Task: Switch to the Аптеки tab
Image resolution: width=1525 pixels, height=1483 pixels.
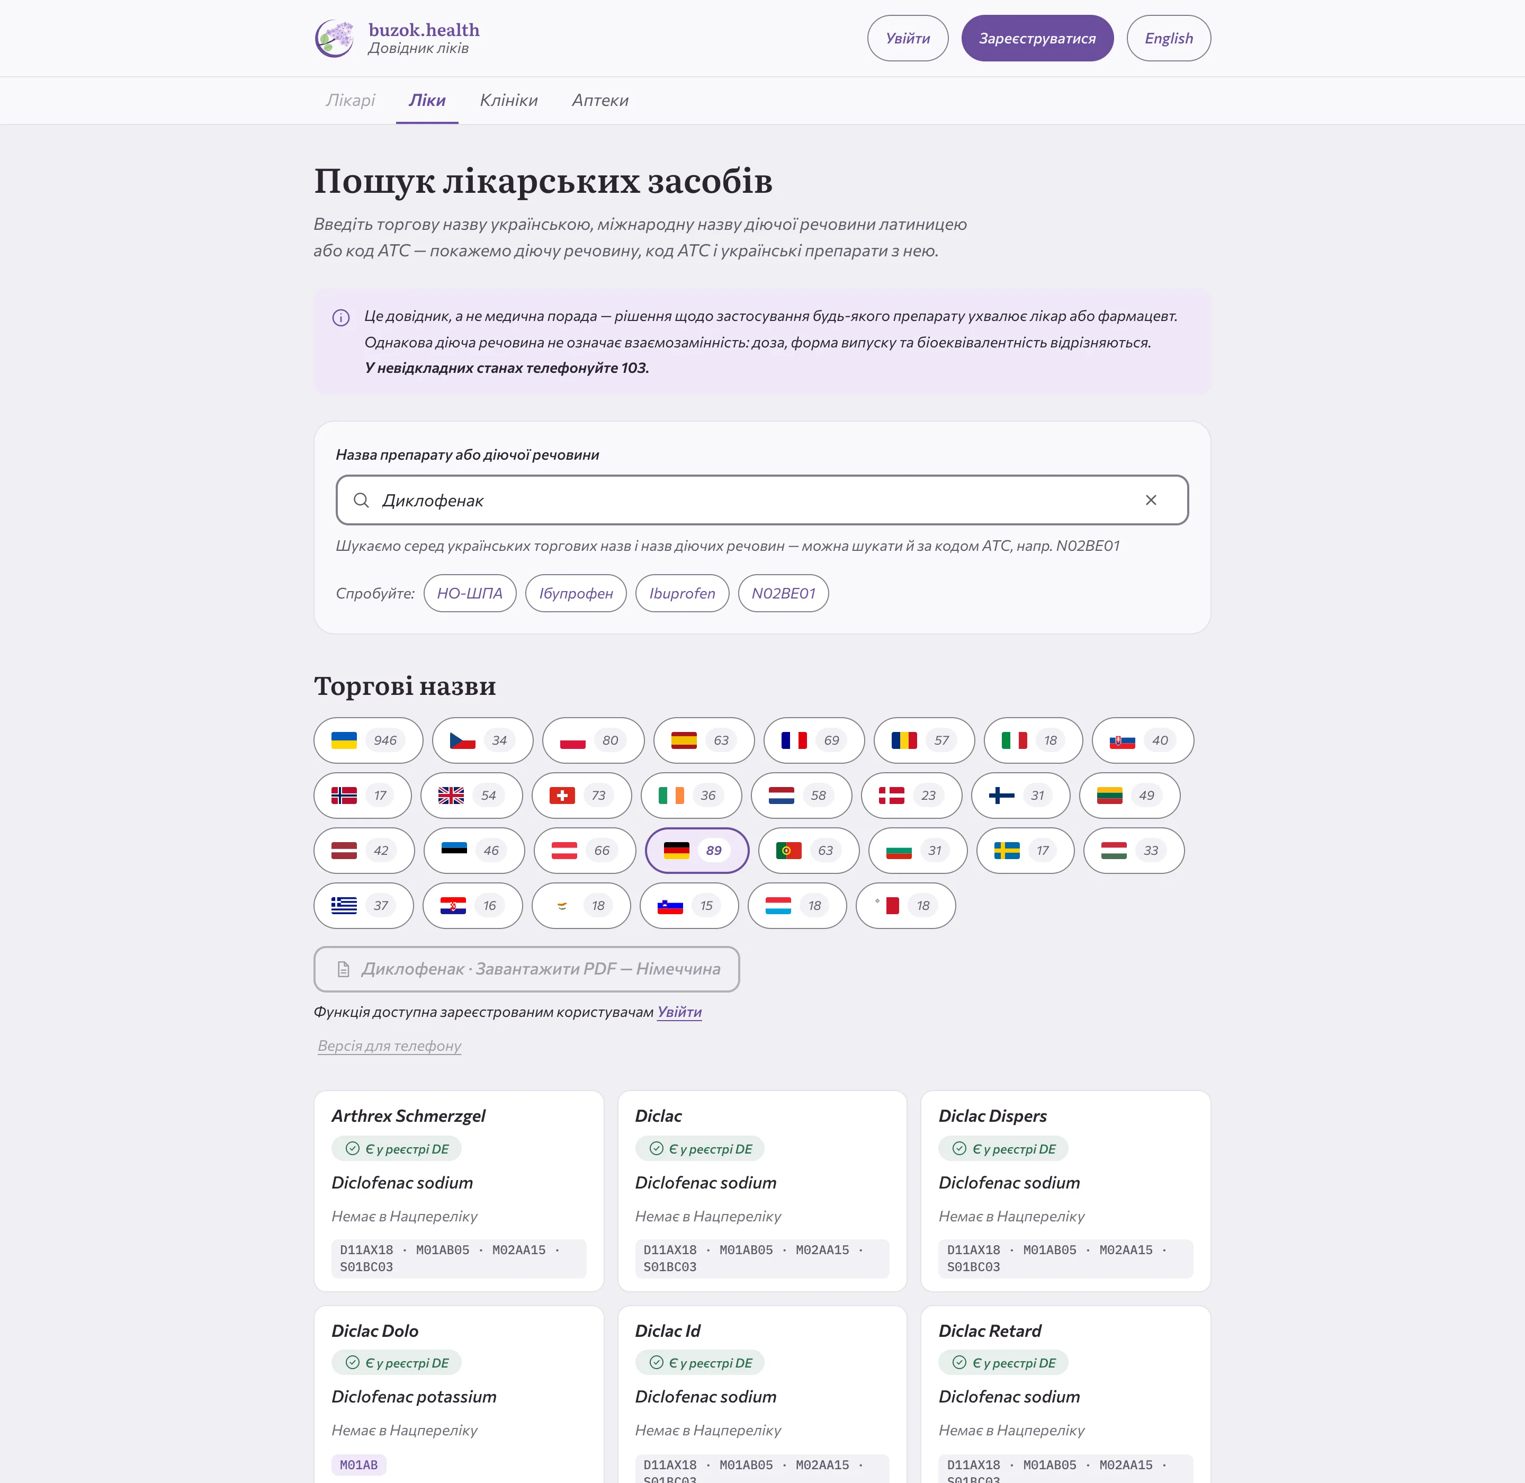Action: click(x=600, y=101)
